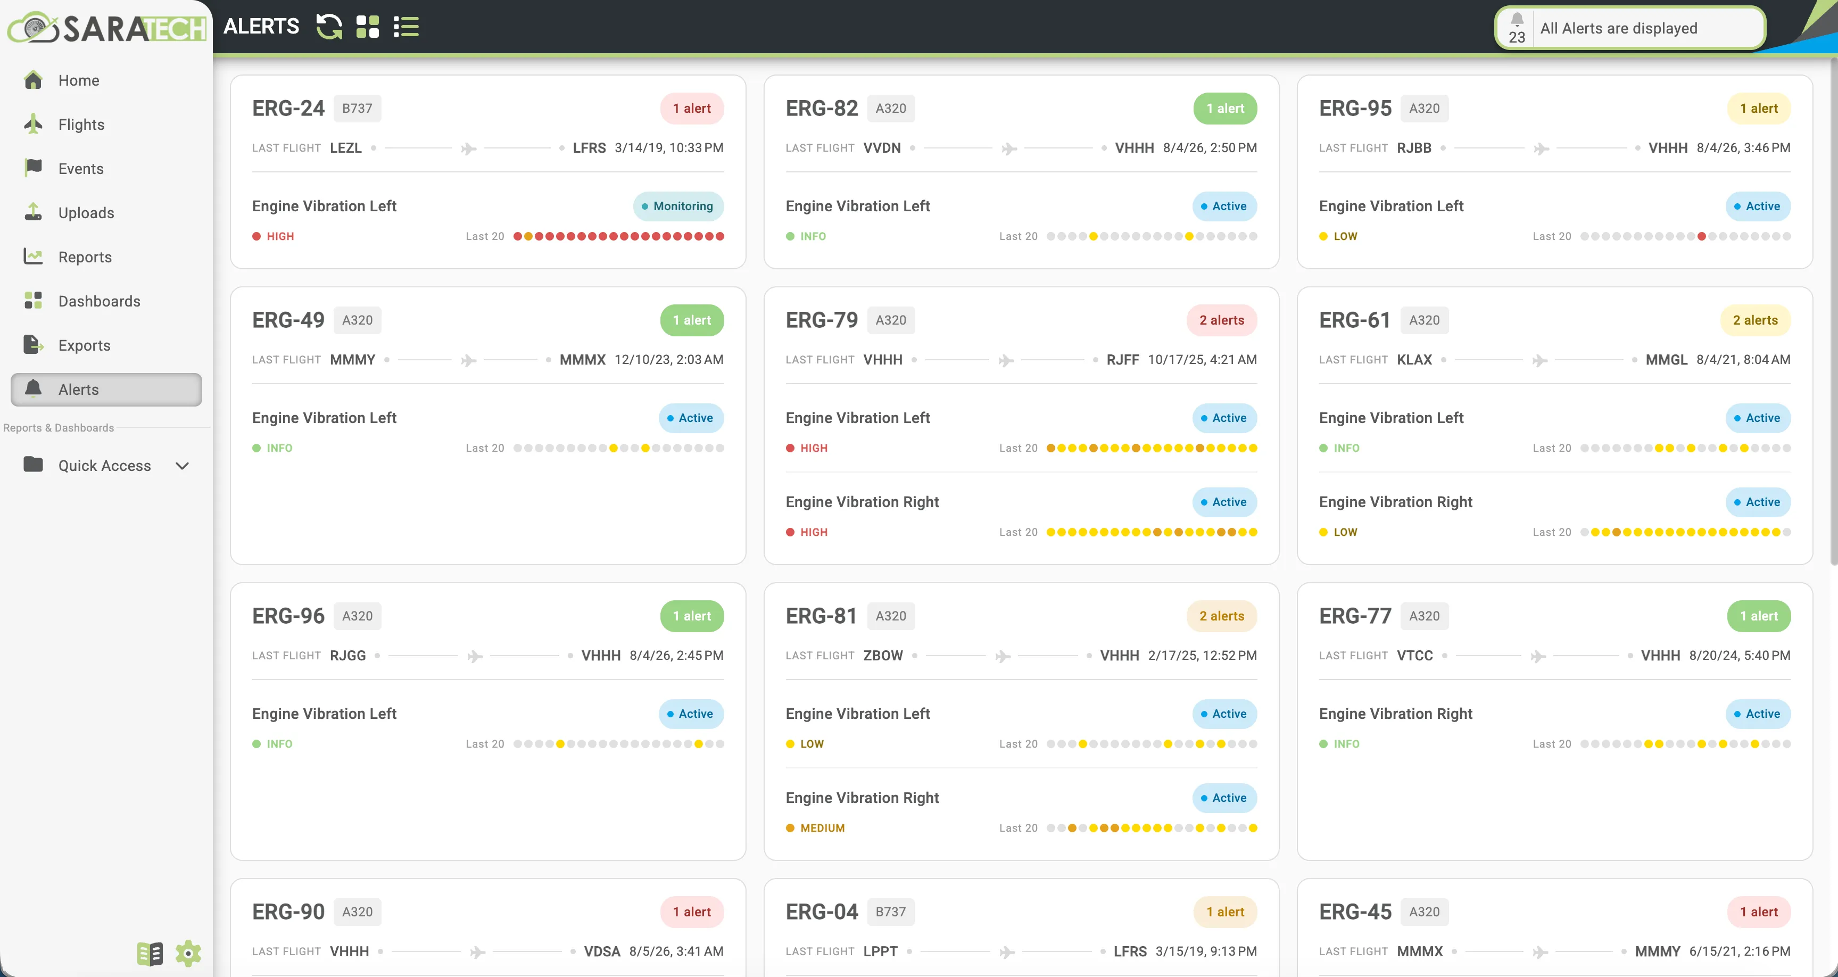1838x977 pixels.
Task: Click the Dashboards tiles icon
Action: pyautogui.click(x=33, y=300)
